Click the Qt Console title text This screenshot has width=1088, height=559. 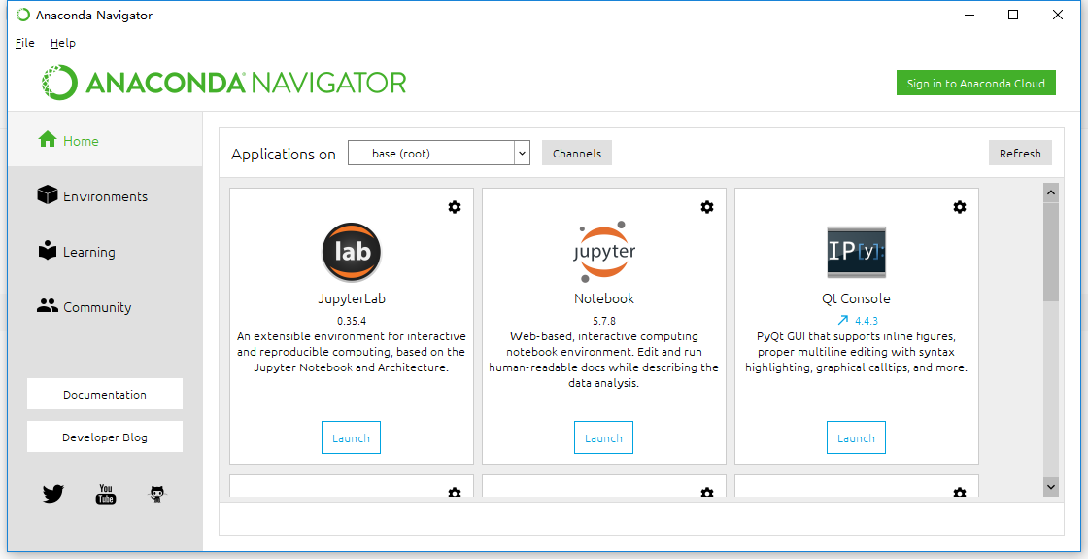coord(856,298)
